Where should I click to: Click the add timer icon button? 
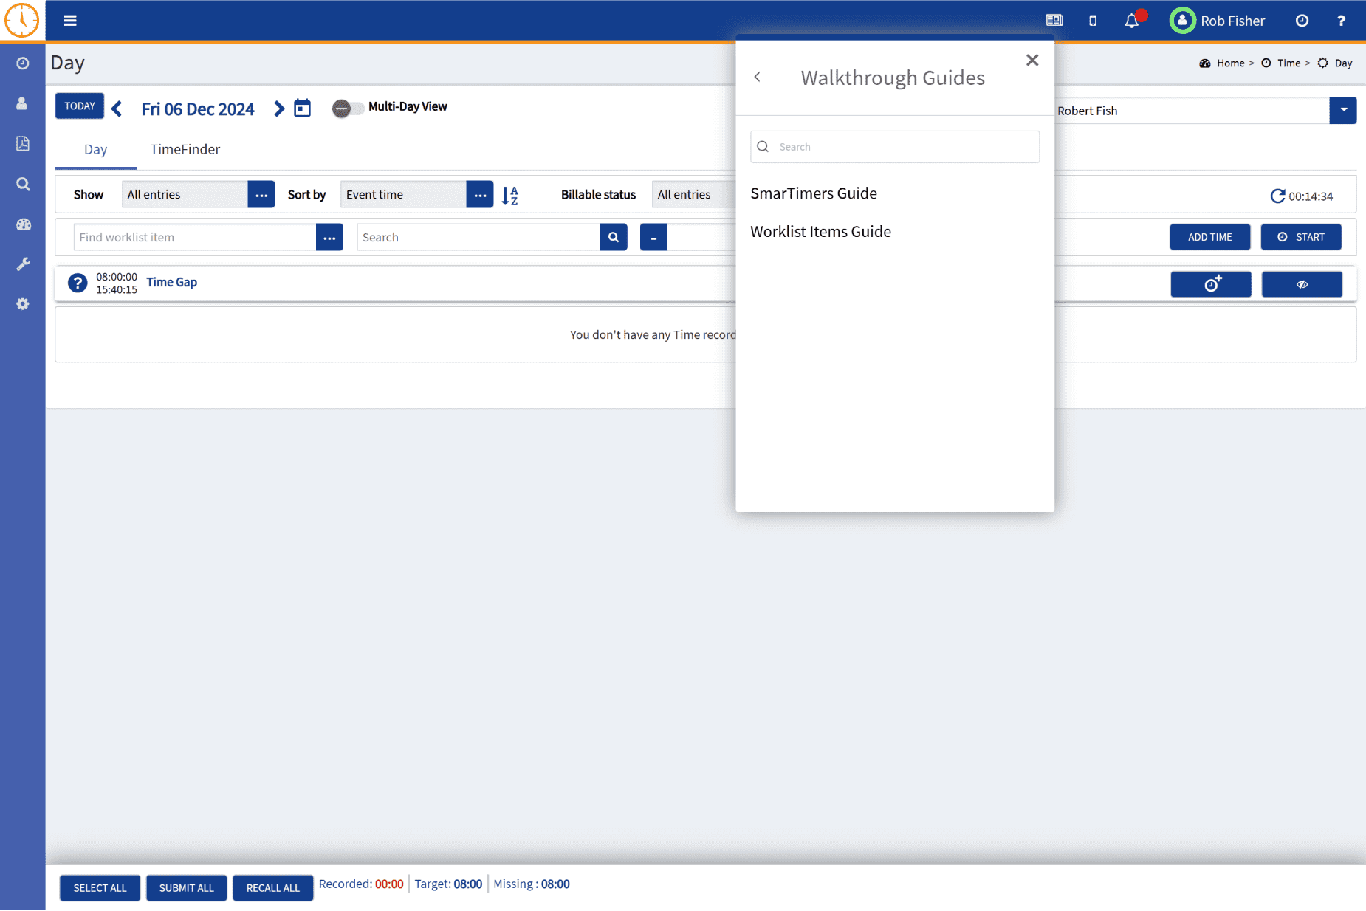[x=1210, y=284]
